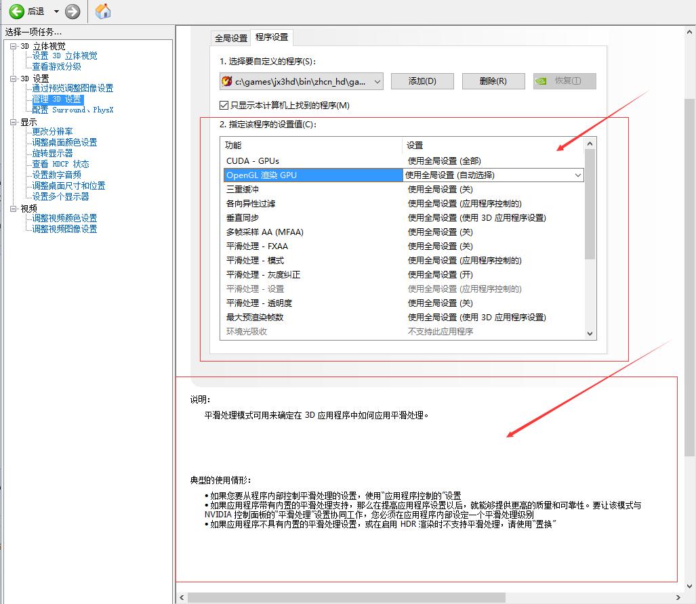
Task: Click the 恢复(I) button
Action: tap(565, 81)
